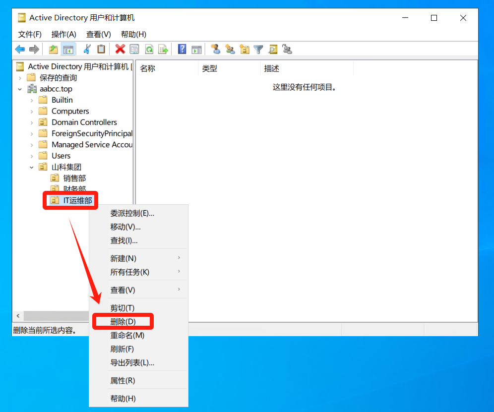Click the blue Back arrow in toolbar
494x412 pixels.
tap(20, 49)
